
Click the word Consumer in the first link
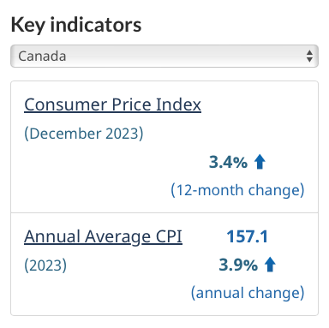pyautogui.click(x=65, y=104)
